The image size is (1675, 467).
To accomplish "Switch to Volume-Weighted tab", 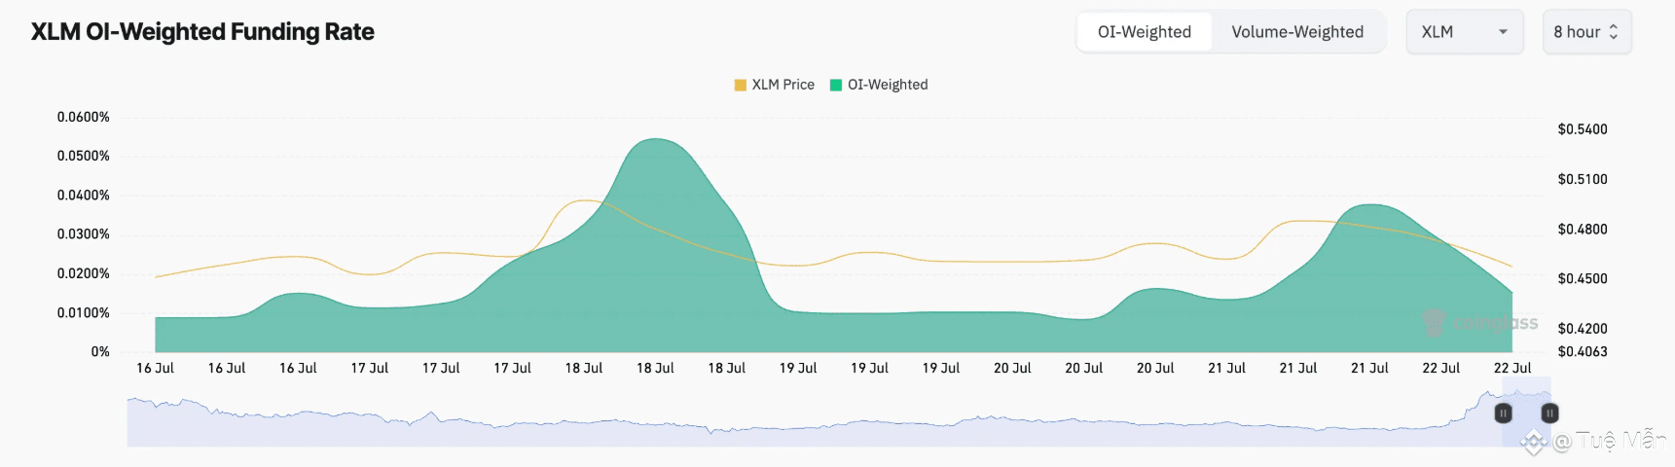I will tap(1297, 32).
